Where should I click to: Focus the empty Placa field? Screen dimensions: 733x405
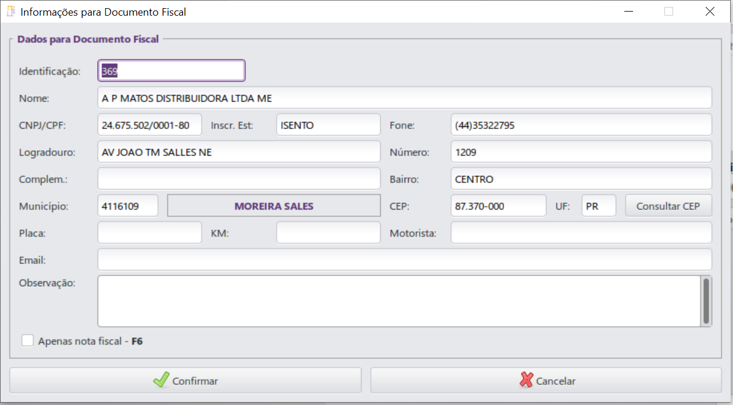pyautogui.click(x=150, y=233)
